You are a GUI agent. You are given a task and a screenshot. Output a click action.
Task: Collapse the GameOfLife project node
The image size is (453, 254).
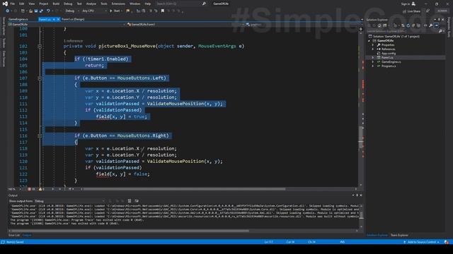[x=369, y=41]
